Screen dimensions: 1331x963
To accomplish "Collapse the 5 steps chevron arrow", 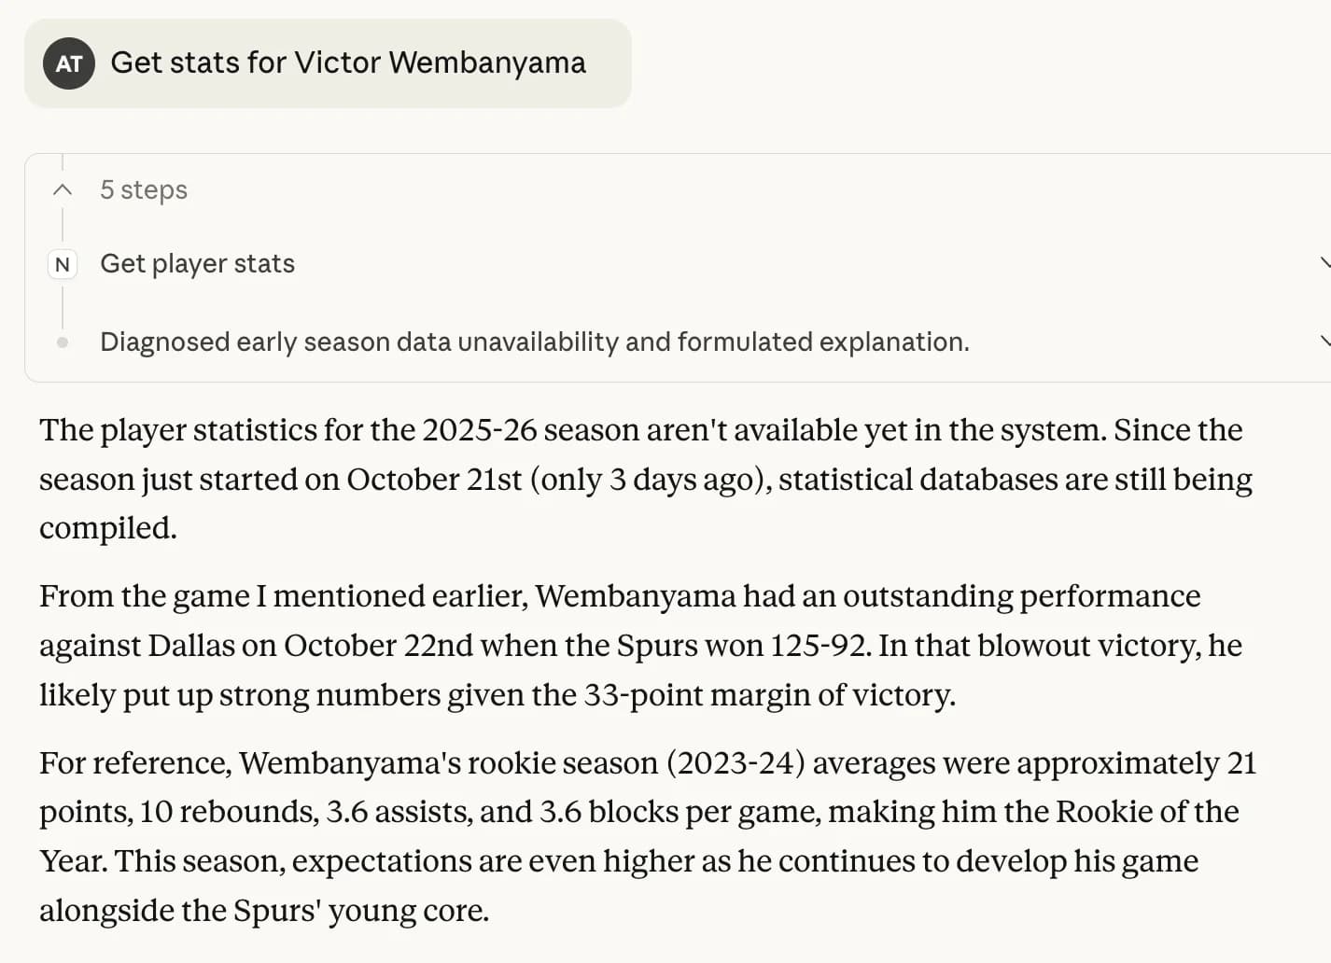I will point(63,190).
